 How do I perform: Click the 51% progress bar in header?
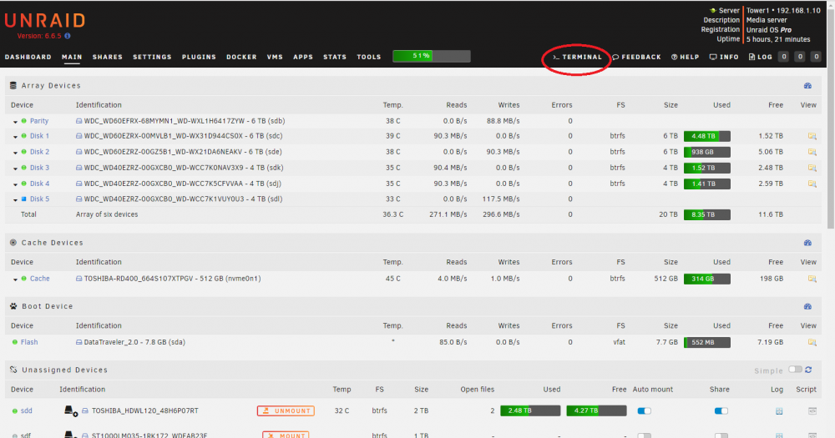[x=432, y=56]
